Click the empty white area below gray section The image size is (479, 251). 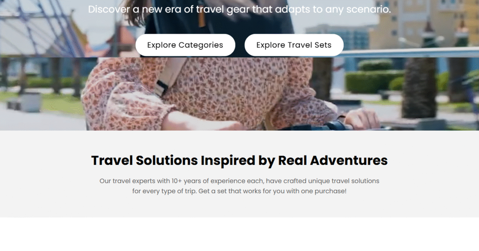point(239,234)
